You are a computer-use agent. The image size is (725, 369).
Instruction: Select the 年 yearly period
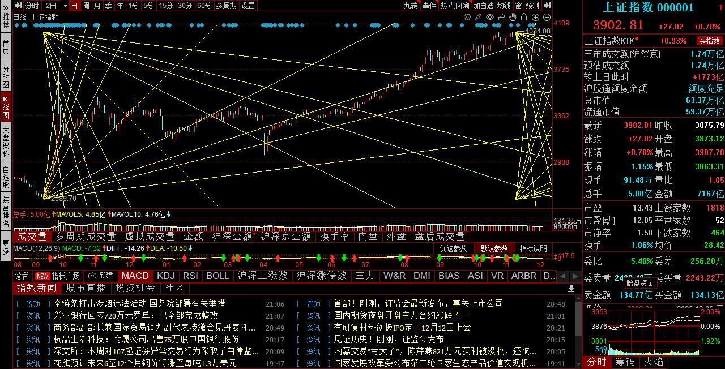(x=120, y=6)
